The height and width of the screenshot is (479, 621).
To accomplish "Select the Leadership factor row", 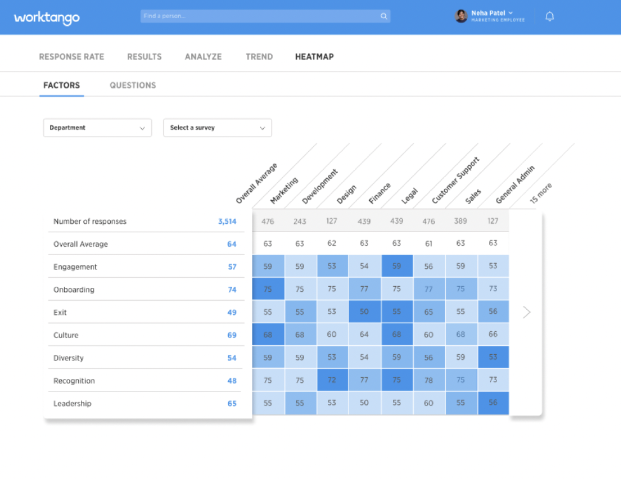I will [x=72, y=403].
